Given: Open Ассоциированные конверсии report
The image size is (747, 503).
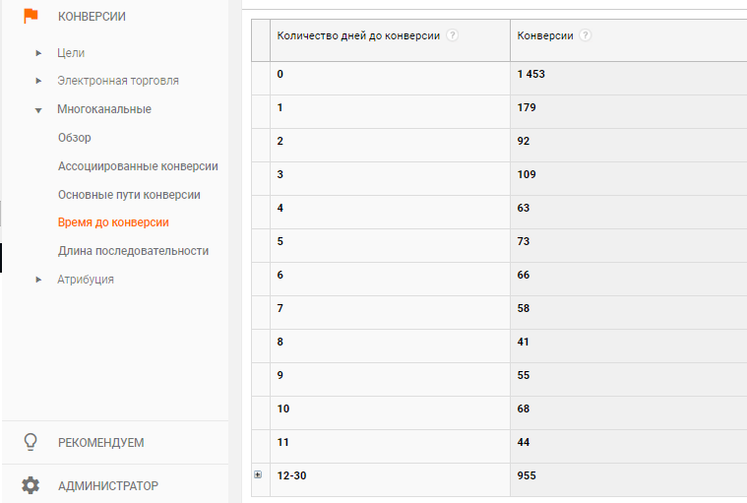Looking at the screenshot, I should (x=138, y=166).
